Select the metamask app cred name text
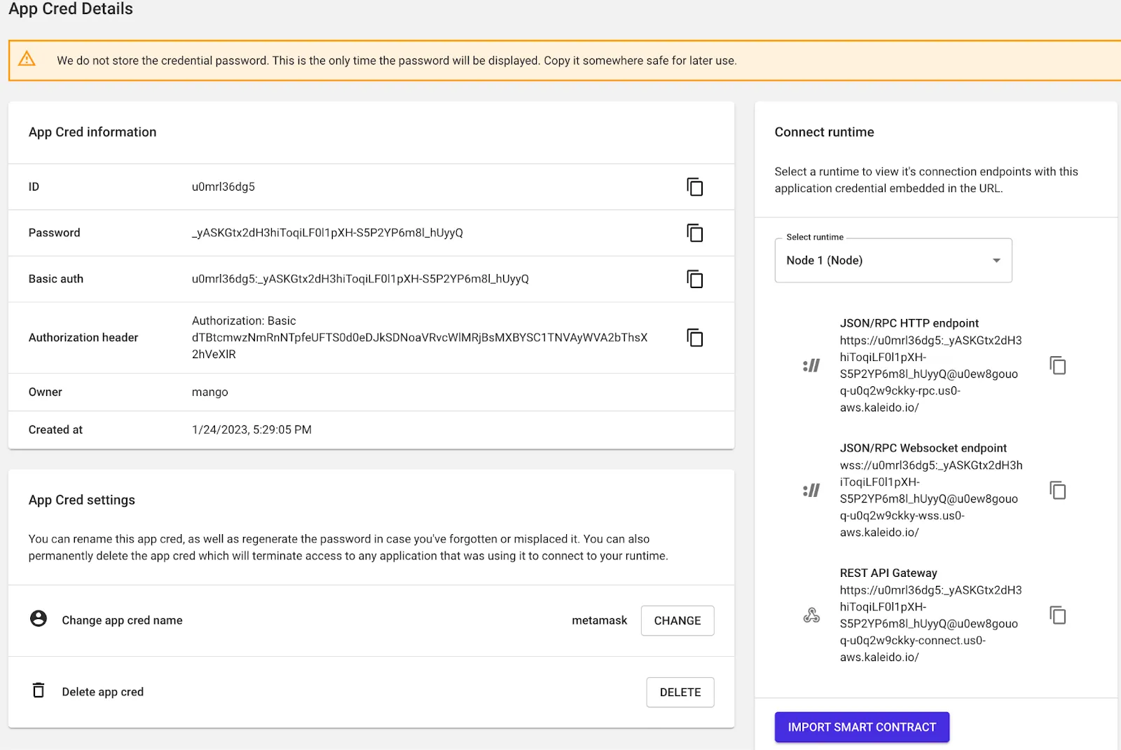The height and width of the screenshot is (750, 1121). (599, 620)
